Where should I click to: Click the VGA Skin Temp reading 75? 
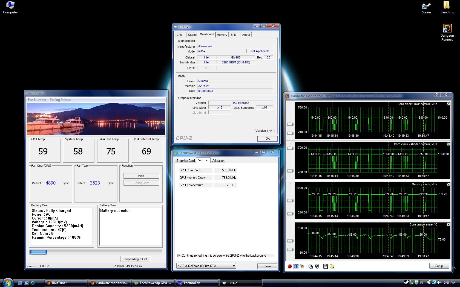111,151
